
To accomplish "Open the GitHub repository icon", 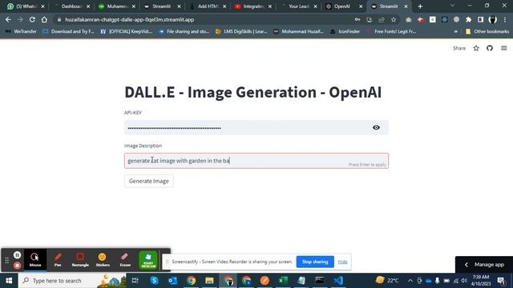I will [x=490, y=48].
